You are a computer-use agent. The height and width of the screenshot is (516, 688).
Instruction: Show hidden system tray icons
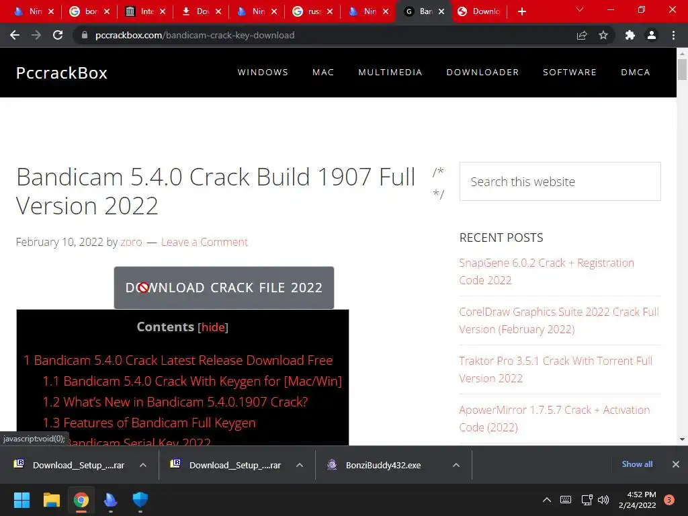click(x=547, y=500)
